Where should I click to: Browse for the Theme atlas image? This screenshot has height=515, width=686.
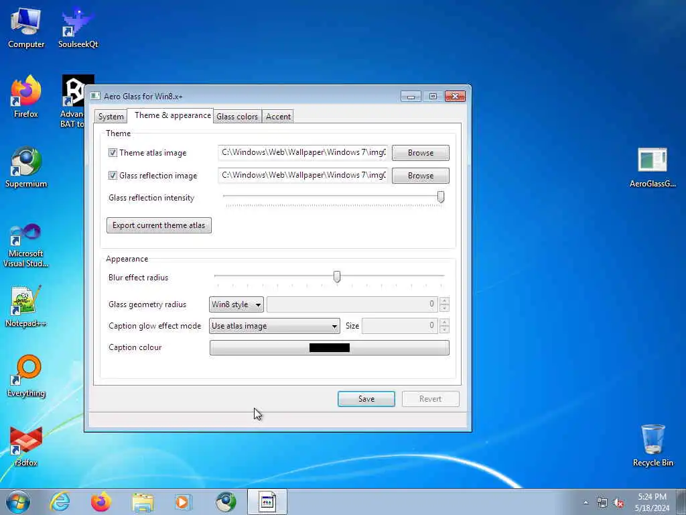[421, 152]
